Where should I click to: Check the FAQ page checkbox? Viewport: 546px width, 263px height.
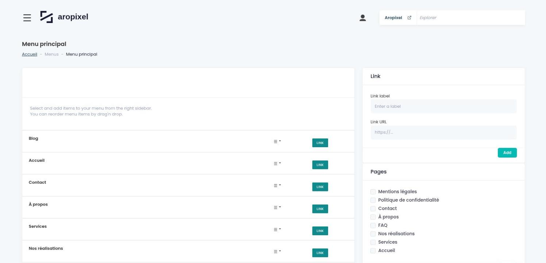(373, 225)
